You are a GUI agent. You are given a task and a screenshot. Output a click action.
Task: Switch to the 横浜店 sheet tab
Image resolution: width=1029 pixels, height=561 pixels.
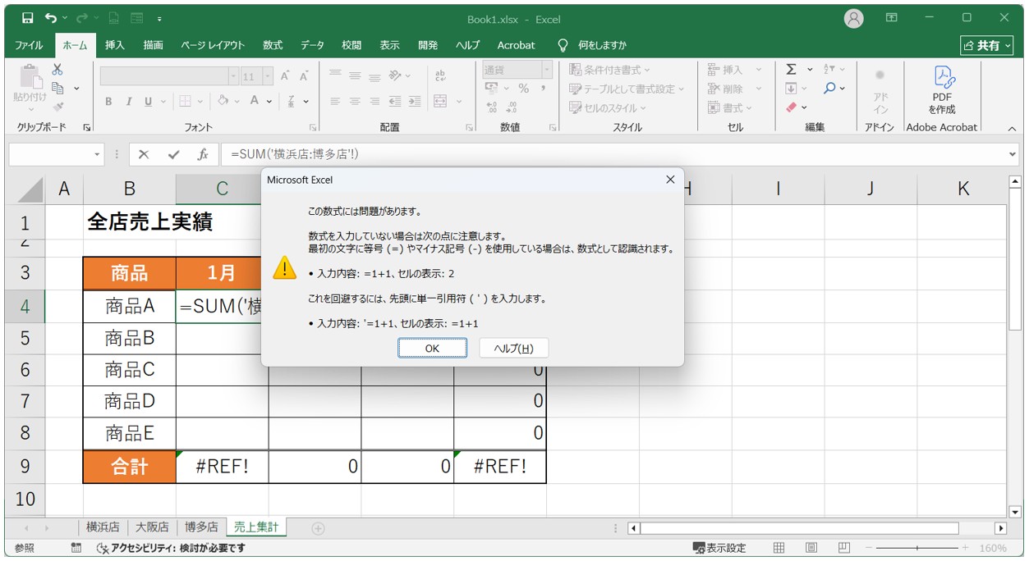(103, 527)
